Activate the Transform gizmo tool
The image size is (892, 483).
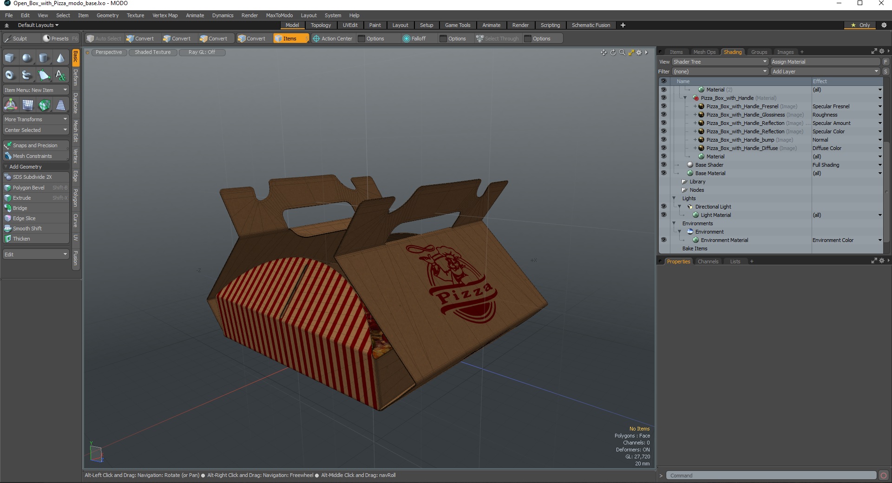pos(10,105)
